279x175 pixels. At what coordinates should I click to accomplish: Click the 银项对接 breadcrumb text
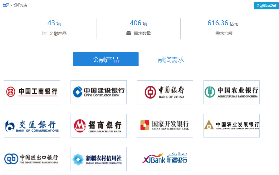point(20,5)
